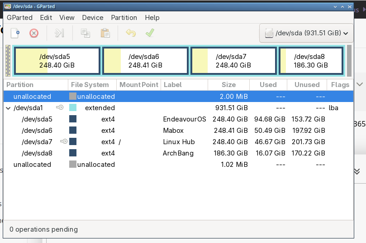Click the Delete partition toolbar icon
366x243 pixels.
coord(34,33)
